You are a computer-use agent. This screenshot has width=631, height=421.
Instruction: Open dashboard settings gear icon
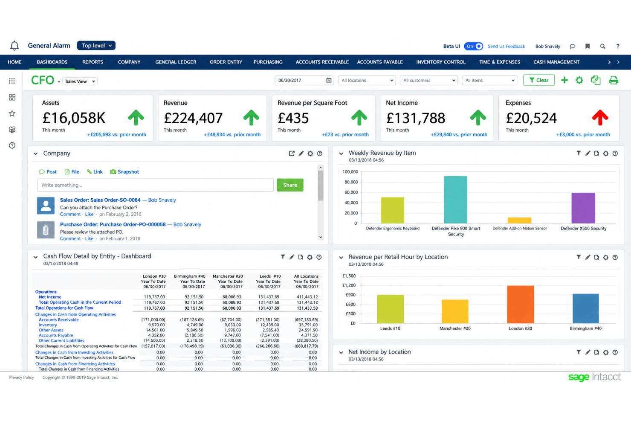[579, 80]
